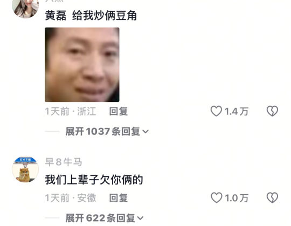The width and height of the screenshot is (291, 226).
Task: Expand 展开1037条回复 replies
Action: [107, 132]
